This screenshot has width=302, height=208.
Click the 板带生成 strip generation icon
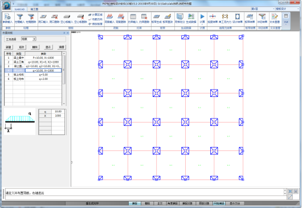(156, 18)
